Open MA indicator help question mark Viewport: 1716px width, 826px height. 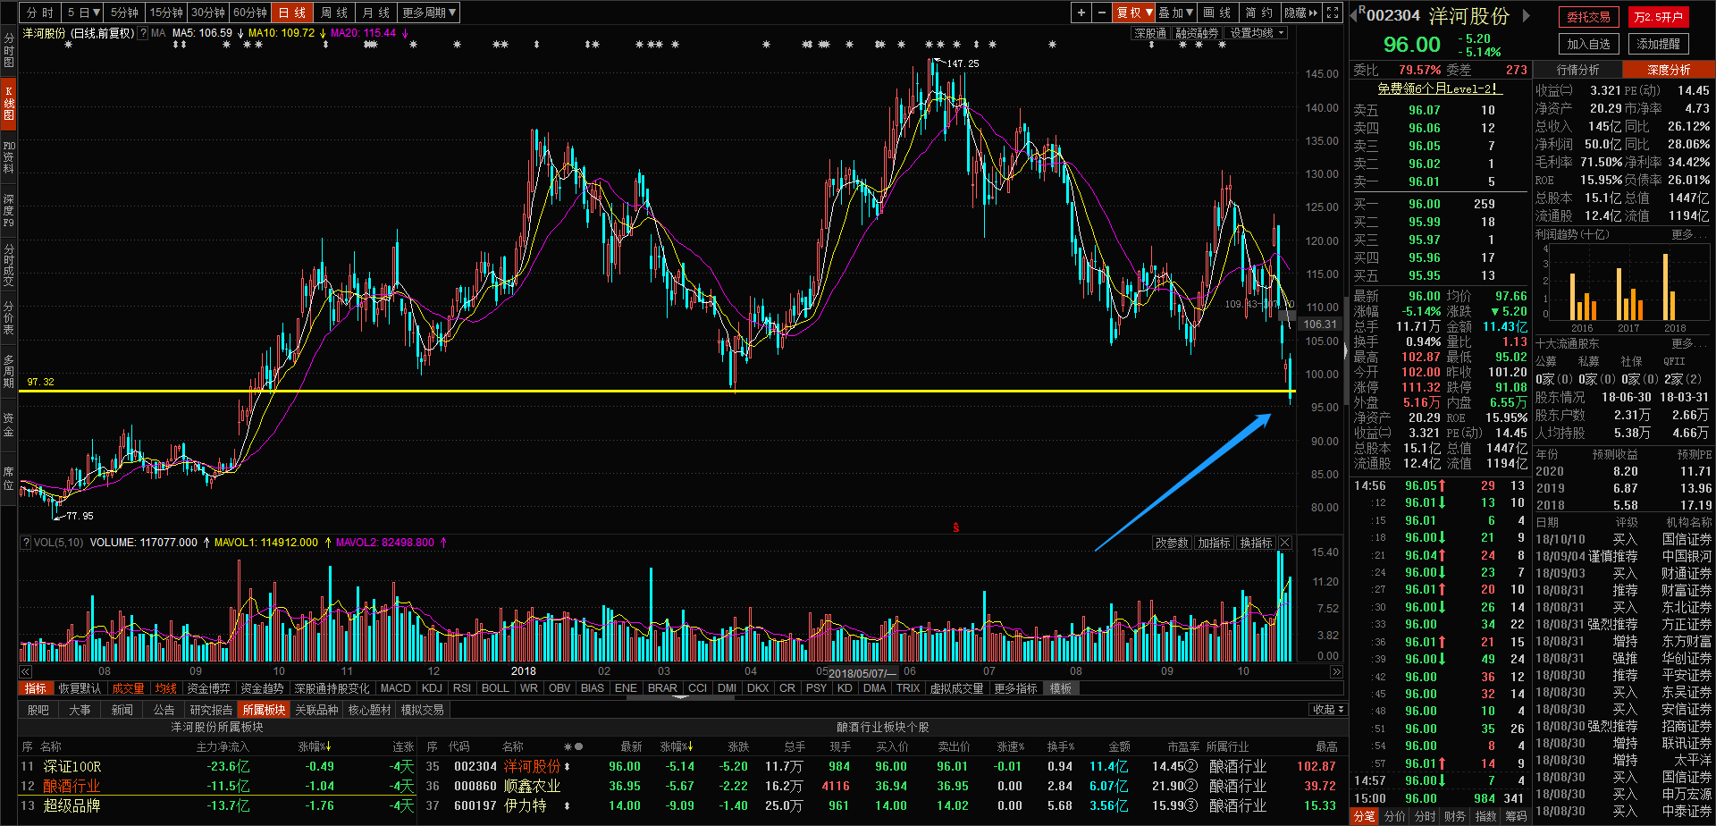143,33
